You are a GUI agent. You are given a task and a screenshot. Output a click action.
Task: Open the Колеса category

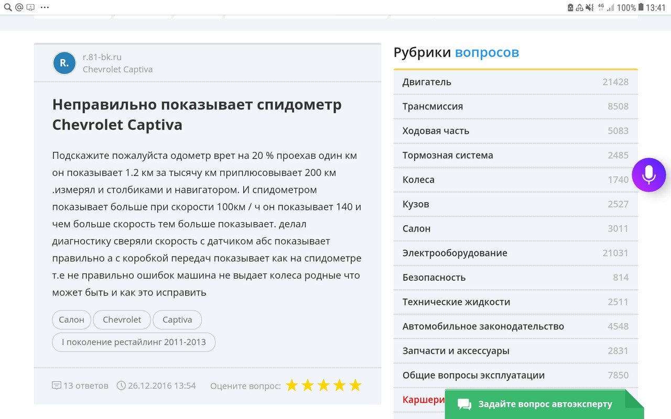pos(516,180)
